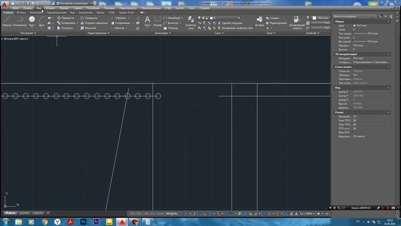
Task: Select the Dimension (Размер) tool
Action: click(157, 21)
